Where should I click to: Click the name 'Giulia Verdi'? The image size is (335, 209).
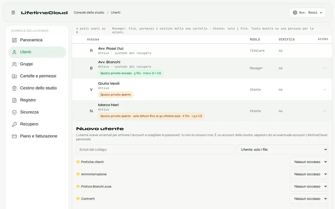tap(109, 83)
